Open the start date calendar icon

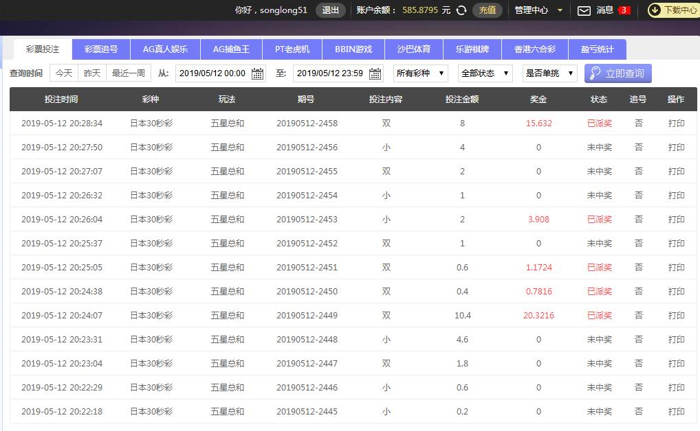click(258, 73)
